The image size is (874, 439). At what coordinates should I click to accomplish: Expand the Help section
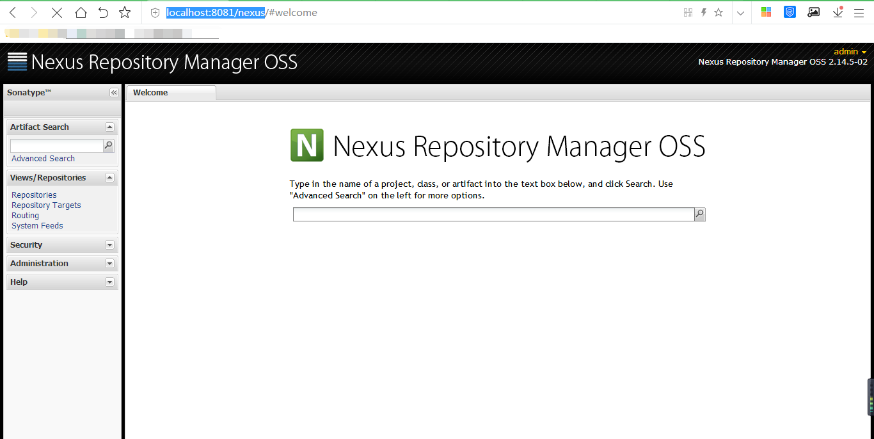point(109,282)
